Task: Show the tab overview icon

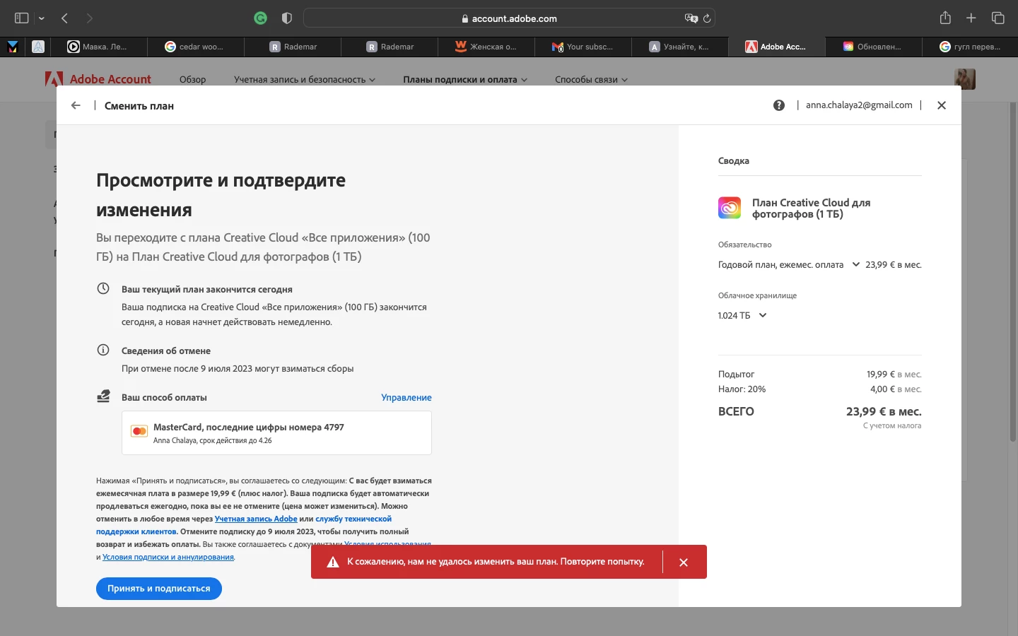Action: click(997, 18)
